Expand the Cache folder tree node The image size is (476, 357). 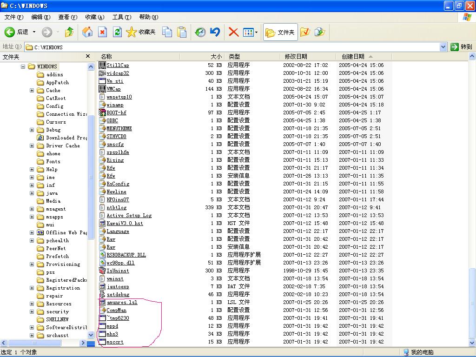pos(32,91)
